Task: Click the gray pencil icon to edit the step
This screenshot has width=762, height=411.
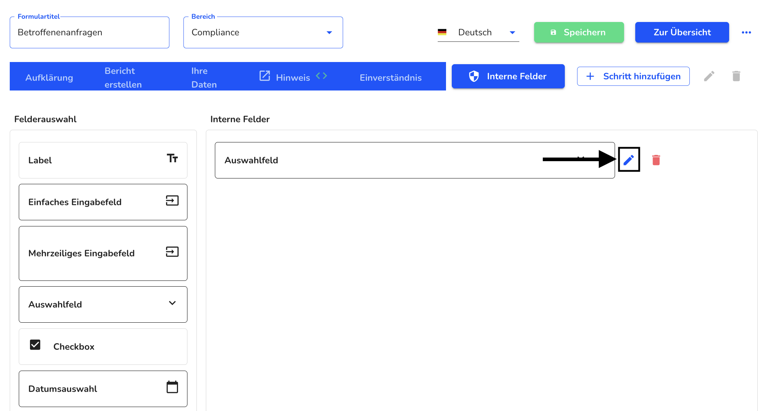Action: (709, 76)
